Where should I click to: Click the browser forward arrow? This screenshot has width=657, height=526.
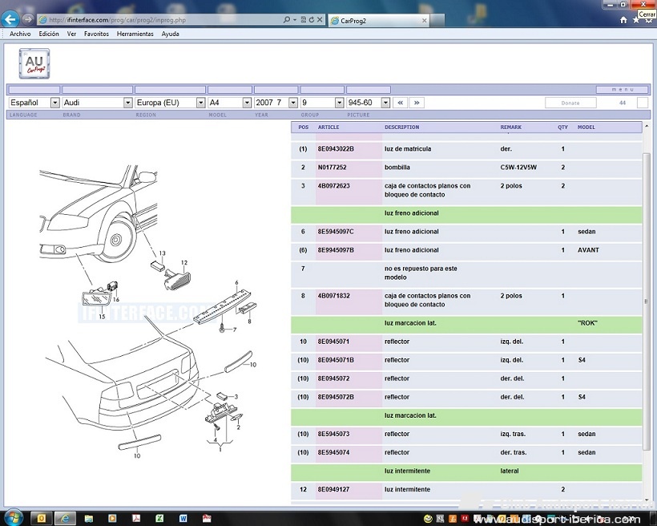click(29, 19)
